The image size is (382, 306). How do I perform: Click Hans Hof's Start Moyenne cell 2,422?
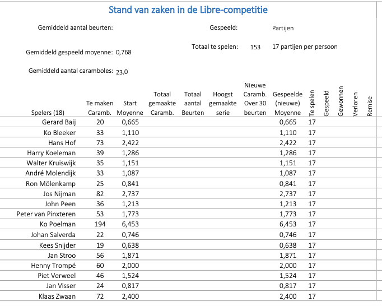coord(131,143)
